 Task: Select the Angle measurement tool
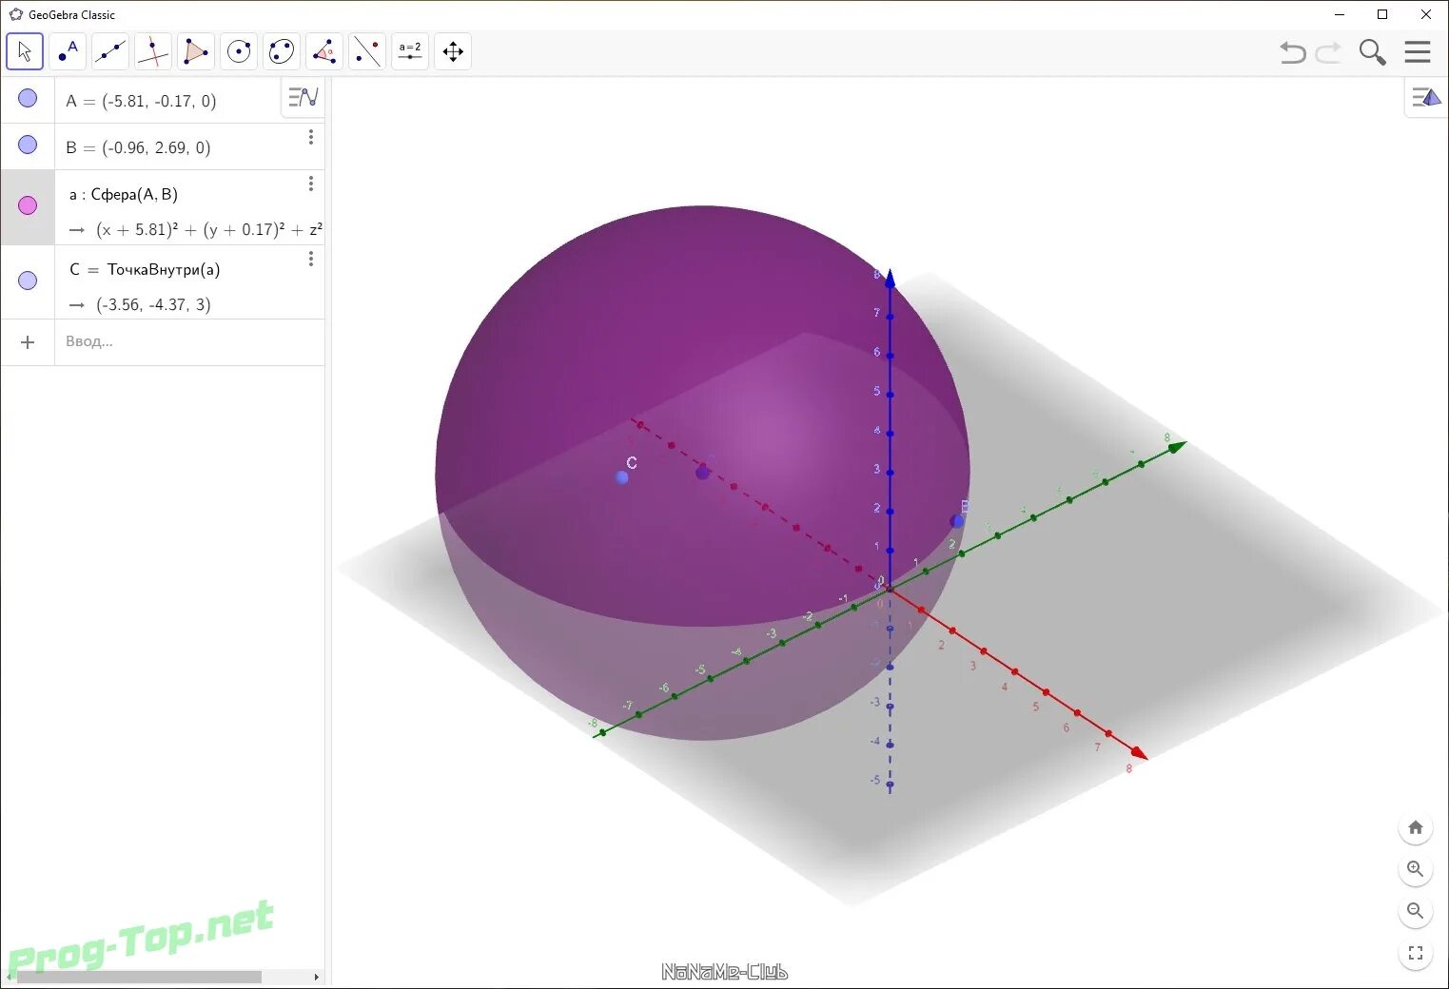click(324, 51)
